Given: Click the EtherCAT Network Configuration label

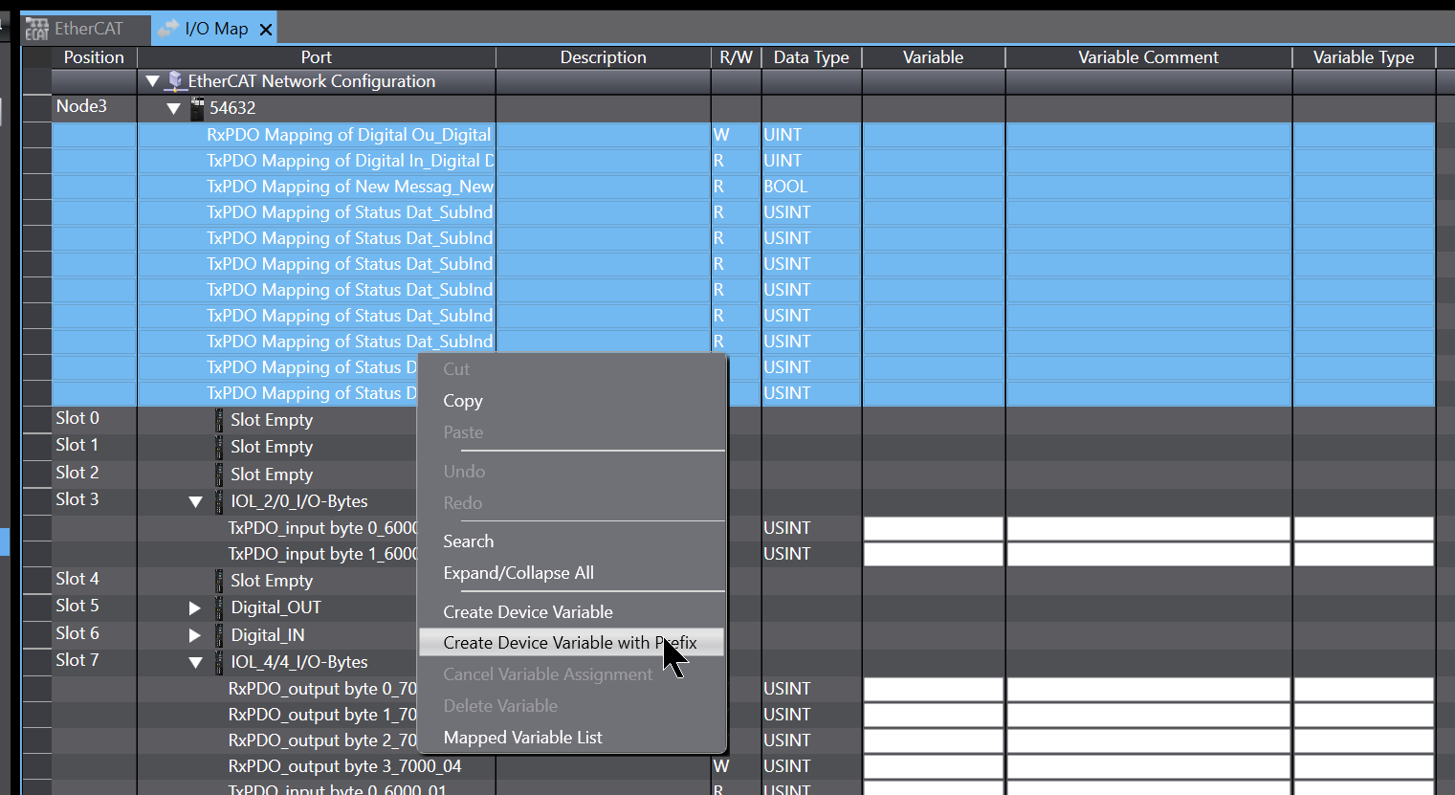Looking at the screenshot, I should [x=312, y=81].
